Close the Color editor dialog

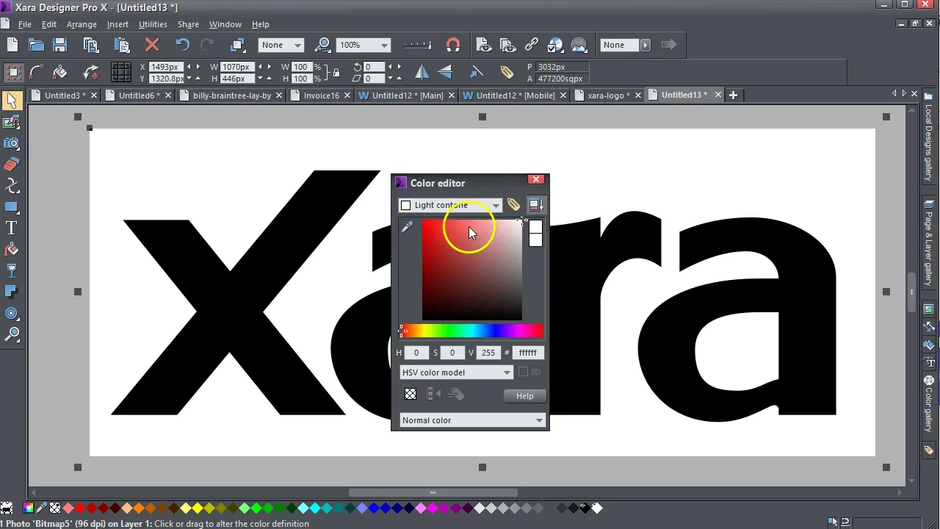(536, 179)
